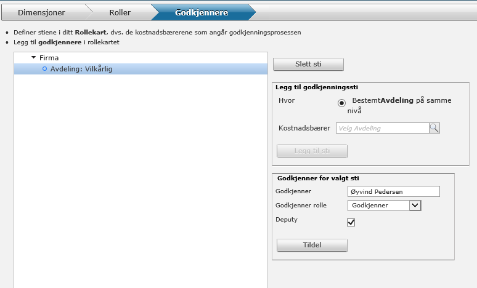Switch to the Dimensjoner tab
Screen dimensions: 477x288
pyautogui.click(x=41, y=12)
